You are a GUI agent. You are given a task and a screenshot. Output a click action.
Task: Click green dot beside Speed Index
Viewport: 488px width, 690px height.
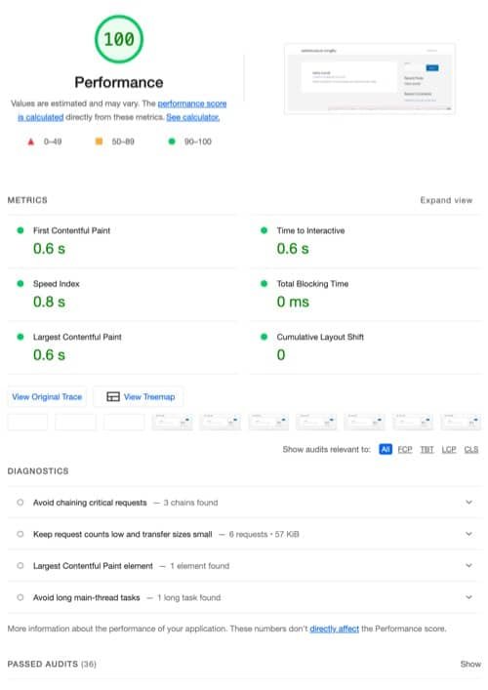20,283
